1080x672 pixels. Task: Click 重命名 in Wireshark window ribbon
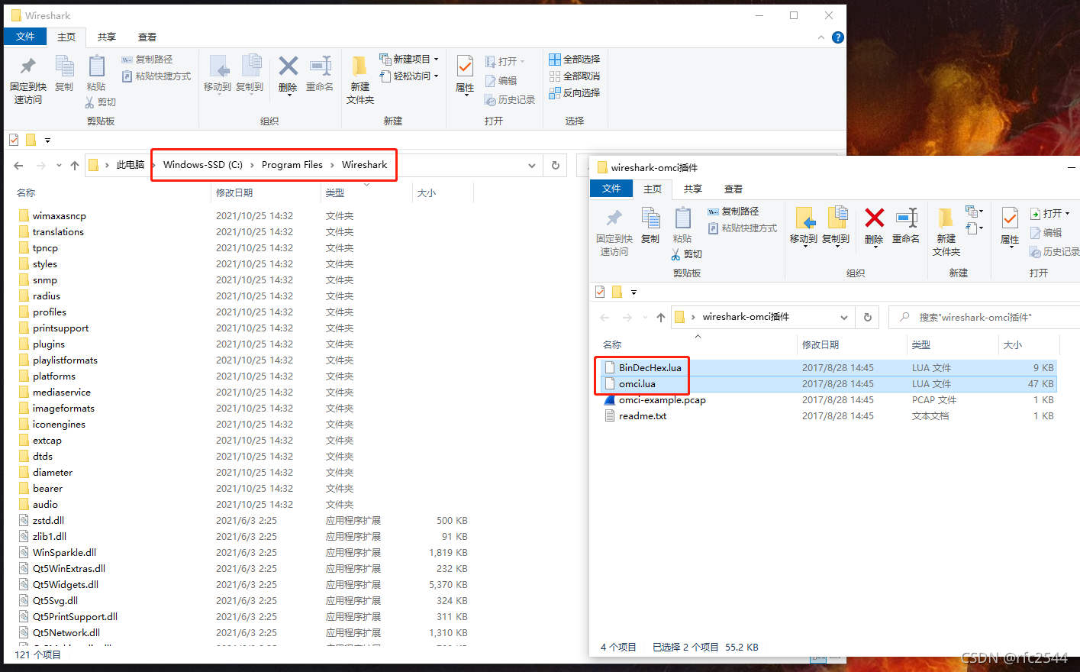coord(320,74)
